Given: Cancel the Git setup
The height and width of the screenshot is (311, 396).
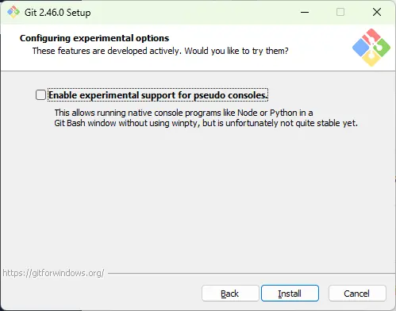Looking at the screenshot, I should pyautogui.click(x=357, y=294).
